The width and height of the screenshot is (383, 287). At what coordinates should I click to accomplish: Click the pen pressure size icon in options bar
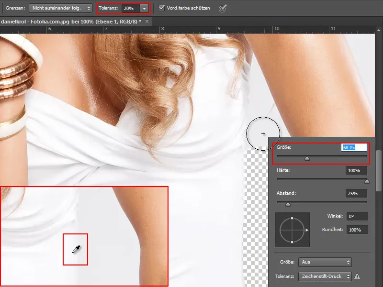click(222, 8)
